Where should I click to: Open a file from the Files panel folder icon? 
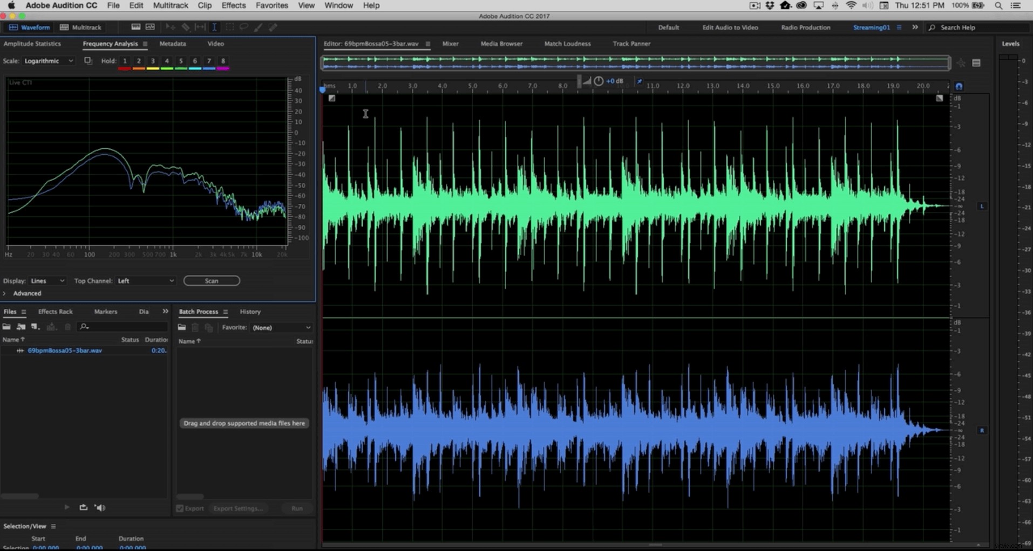(6, 326)
